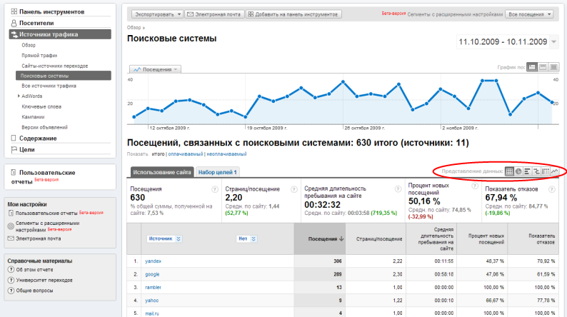
Task: Click Содержание page icon in sidebar
Action: click(14, 138)
